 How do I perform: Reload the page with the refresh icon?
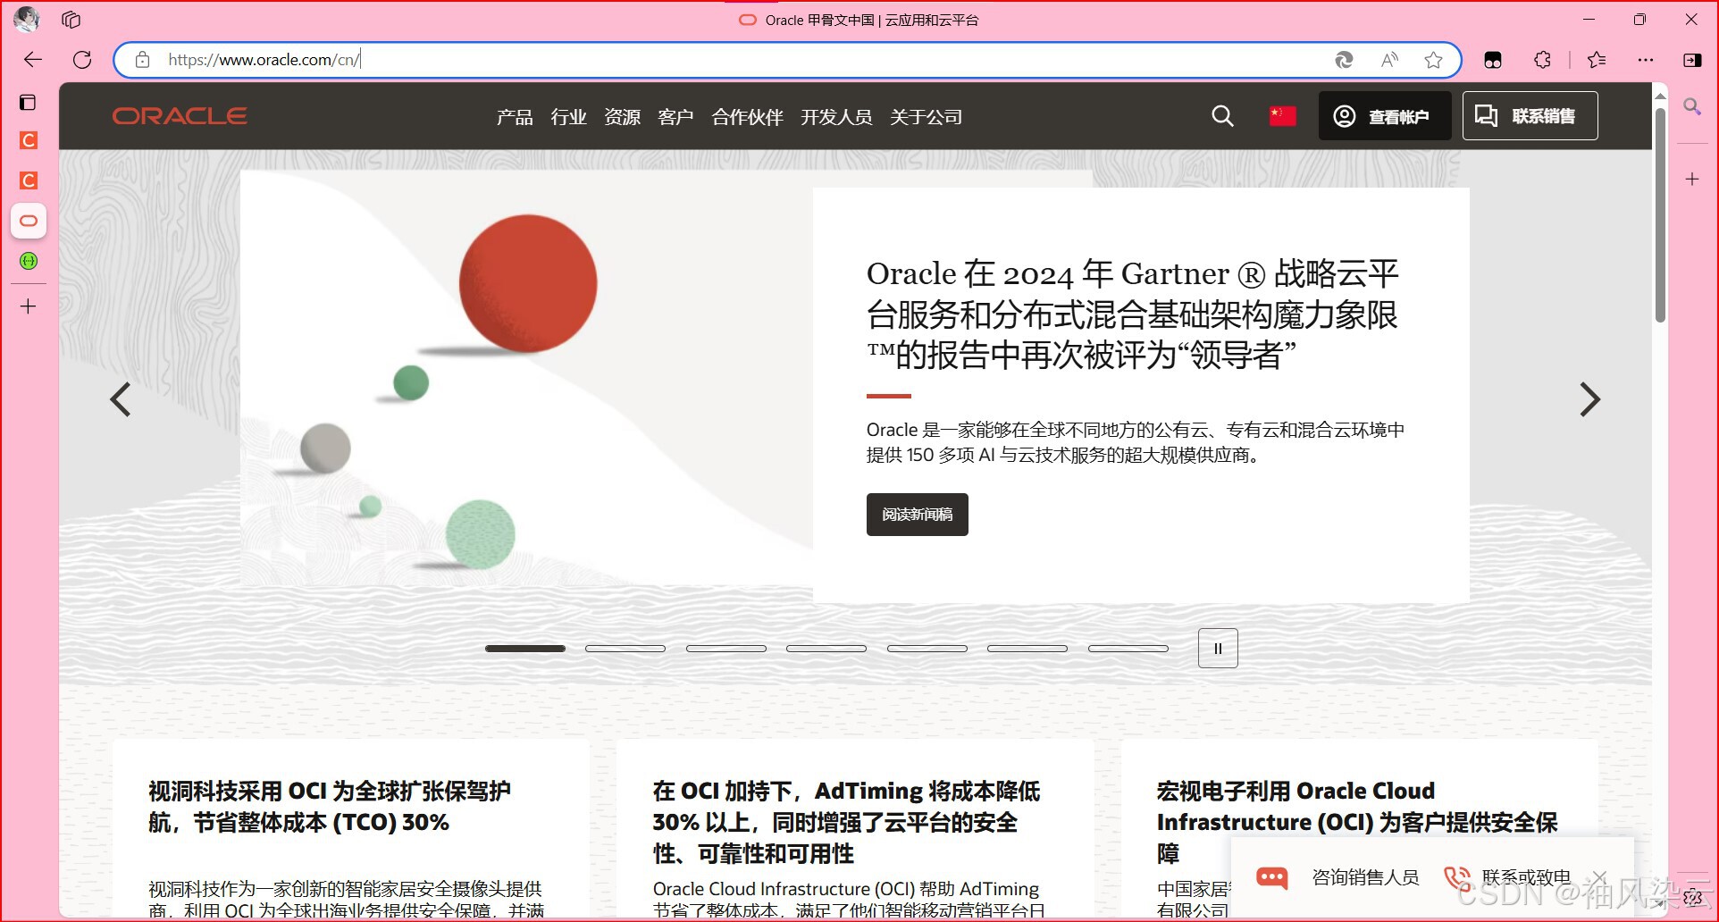point(82,60)
